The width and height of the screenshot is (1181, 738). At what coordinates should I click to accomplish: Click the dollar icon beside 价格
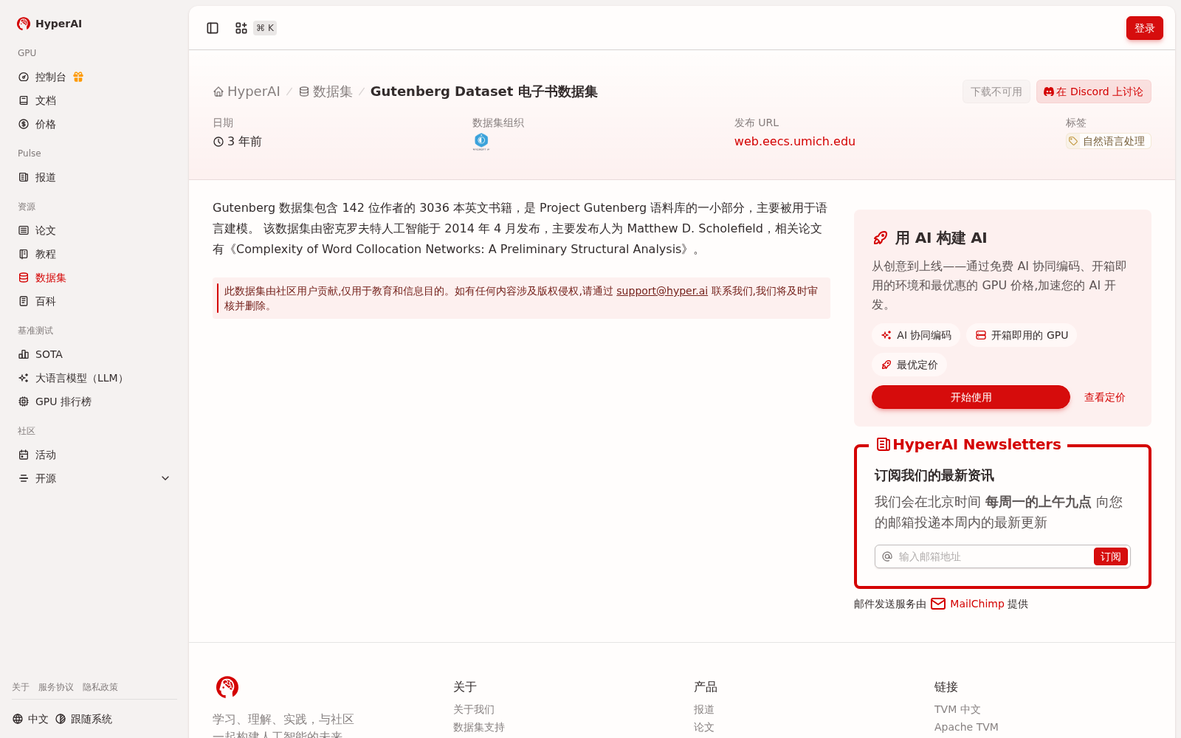coord(24,124)
